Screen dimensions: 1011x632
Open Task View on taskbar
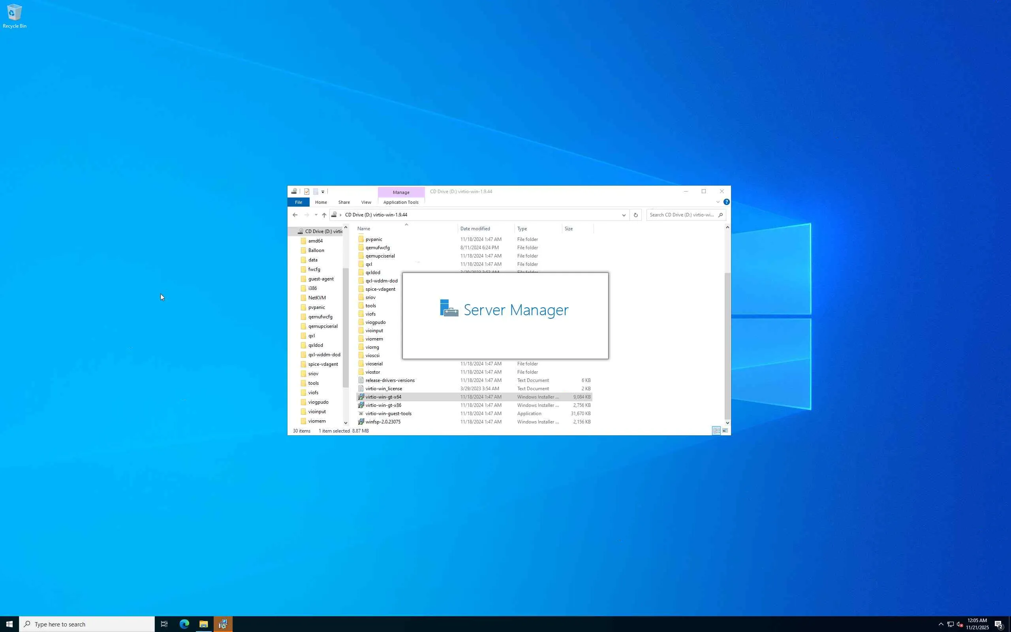[164, 624]
